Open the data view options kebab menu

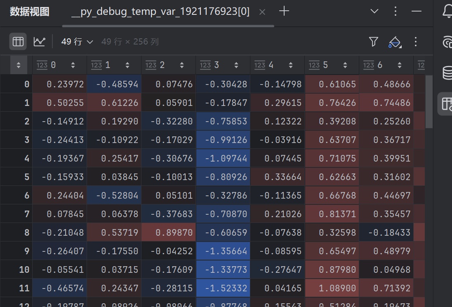(x=415, y=42)
